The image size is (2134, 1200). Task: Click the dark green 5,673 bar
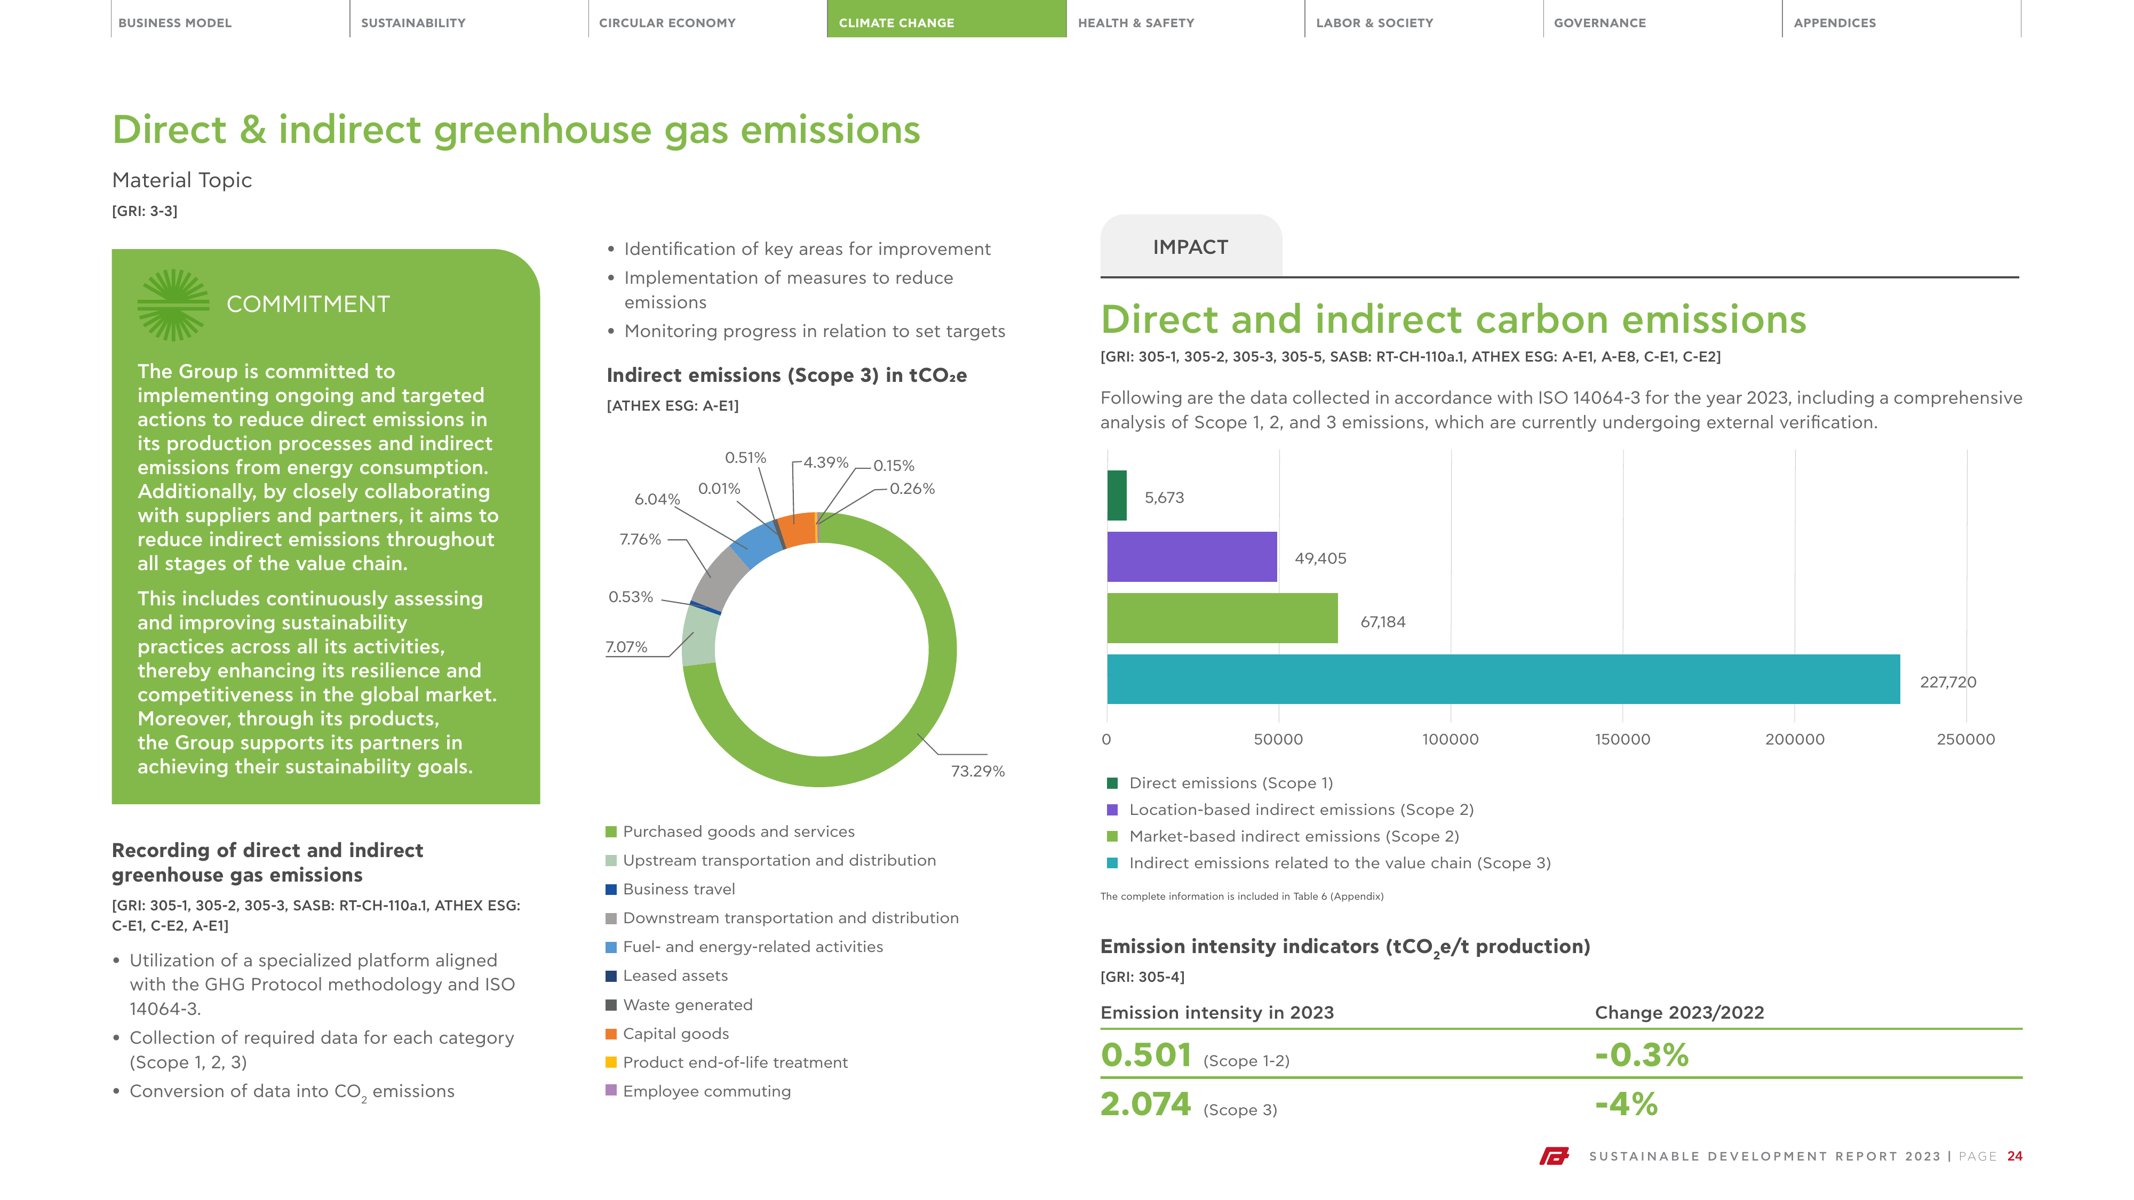pos(1117,495)
